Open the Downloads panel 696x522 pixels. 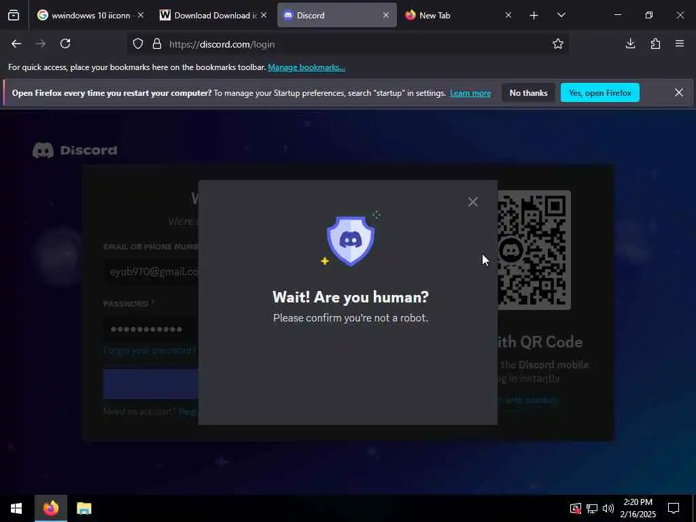(x=630, y=43)
